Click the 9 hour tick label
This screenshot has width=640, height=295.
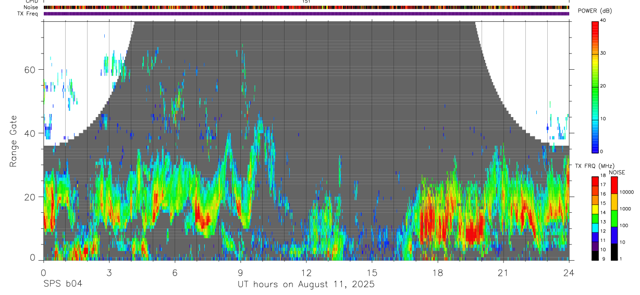tap(241, 273)
